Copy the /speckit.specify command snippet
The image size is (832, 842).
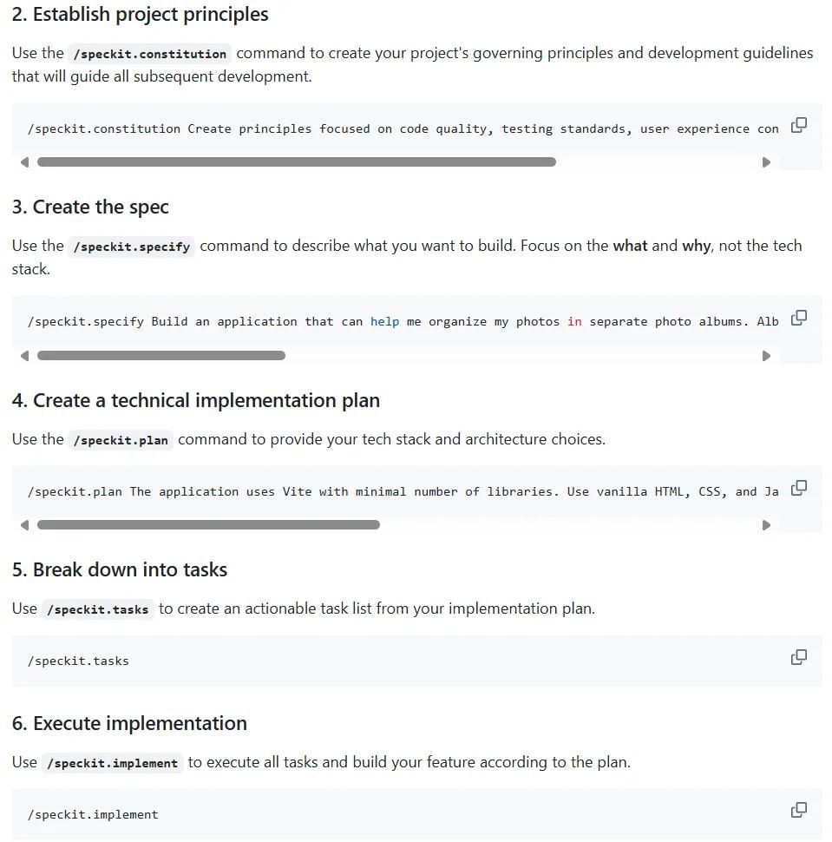[798, 319]
